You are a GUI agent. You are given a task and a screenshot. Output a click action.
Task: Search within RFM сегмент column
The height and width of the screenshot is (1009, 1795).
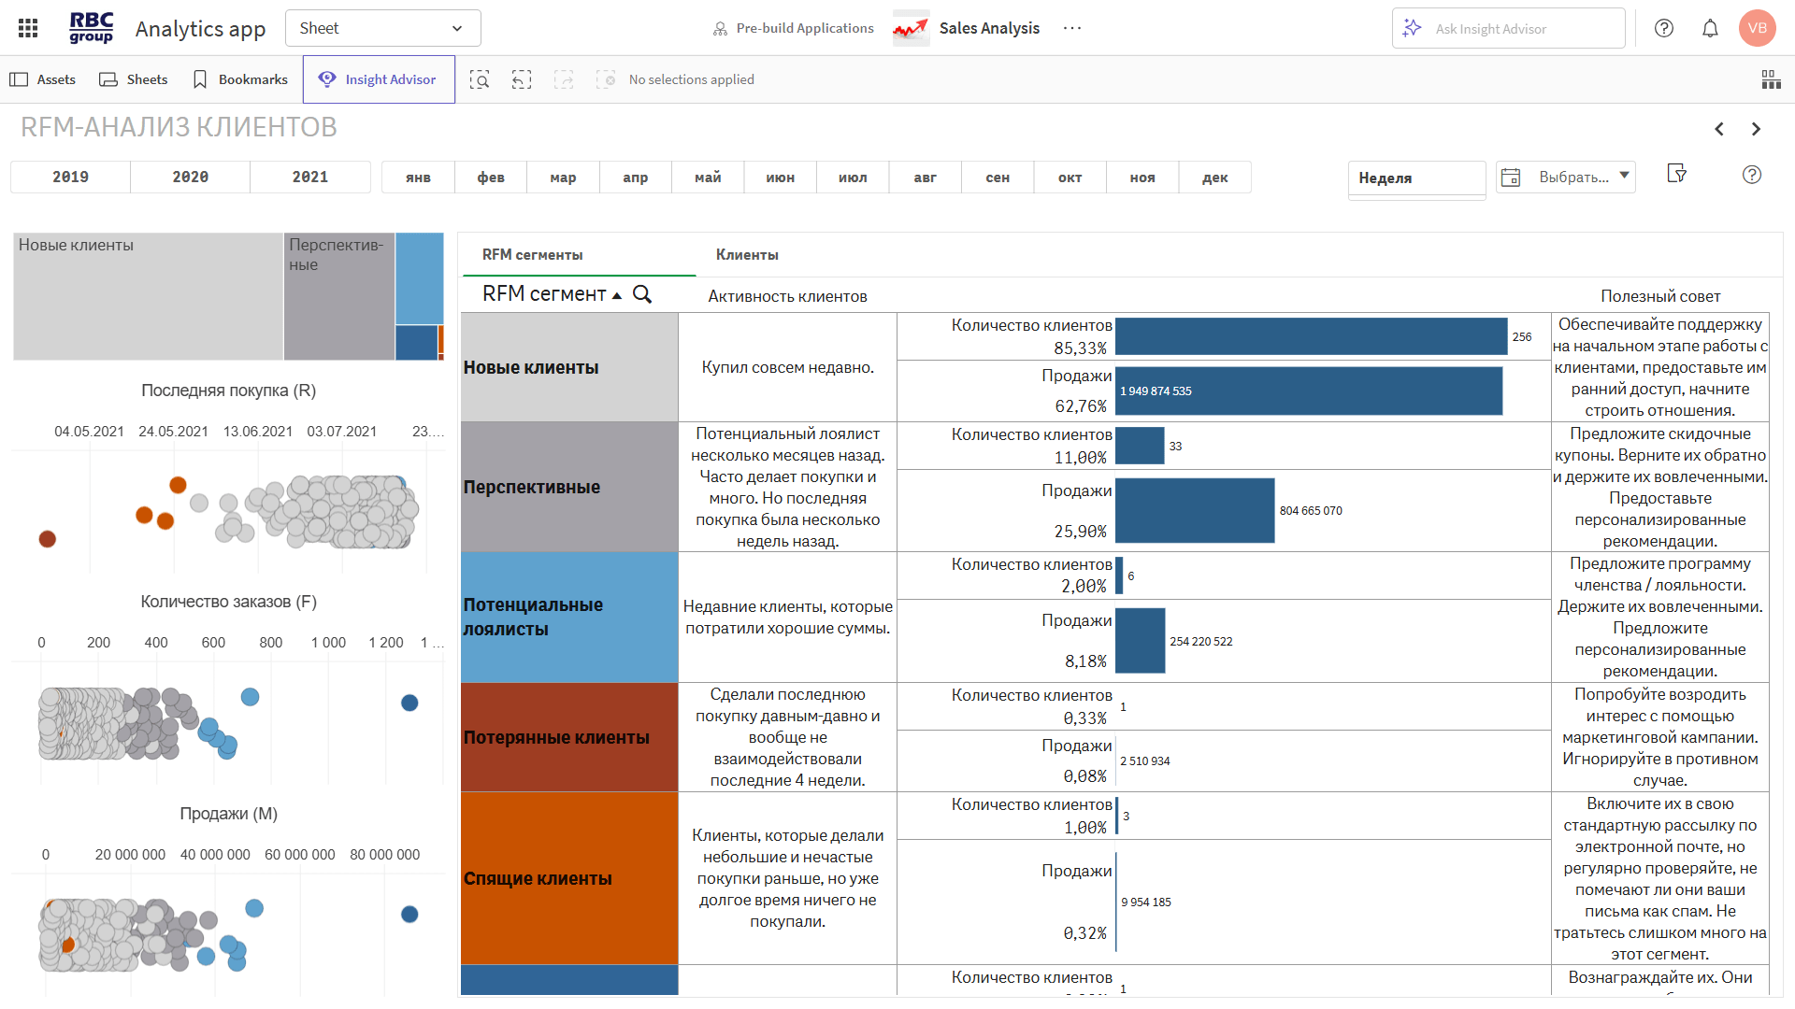click(x=642, y=294)
